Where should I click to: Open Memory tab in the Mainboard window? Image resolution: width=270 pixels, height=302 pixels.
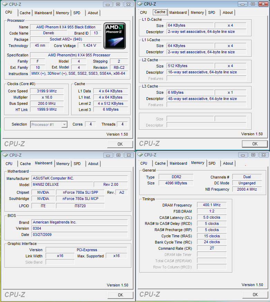pos(63,164)
